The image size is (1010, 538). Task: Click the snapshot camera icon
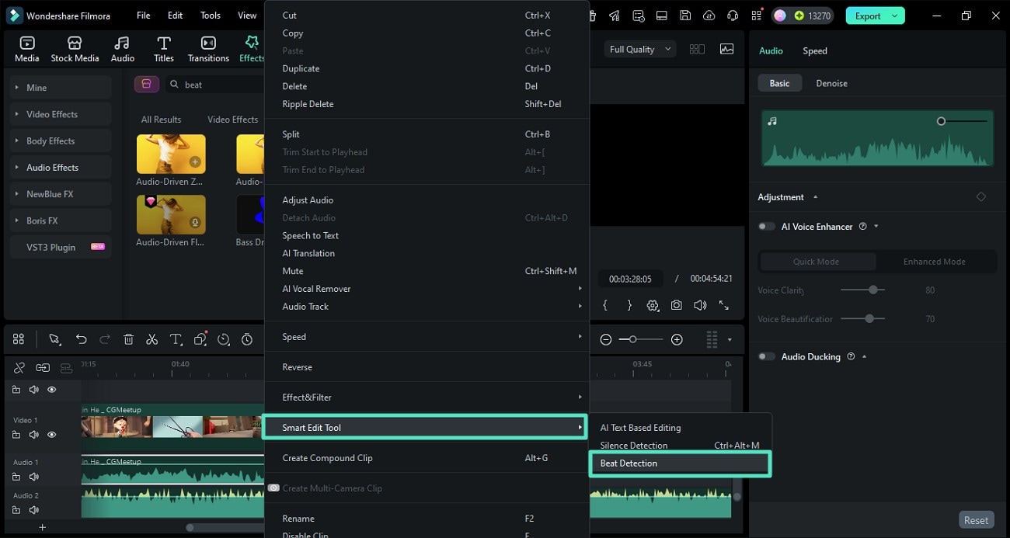[677, 305]
